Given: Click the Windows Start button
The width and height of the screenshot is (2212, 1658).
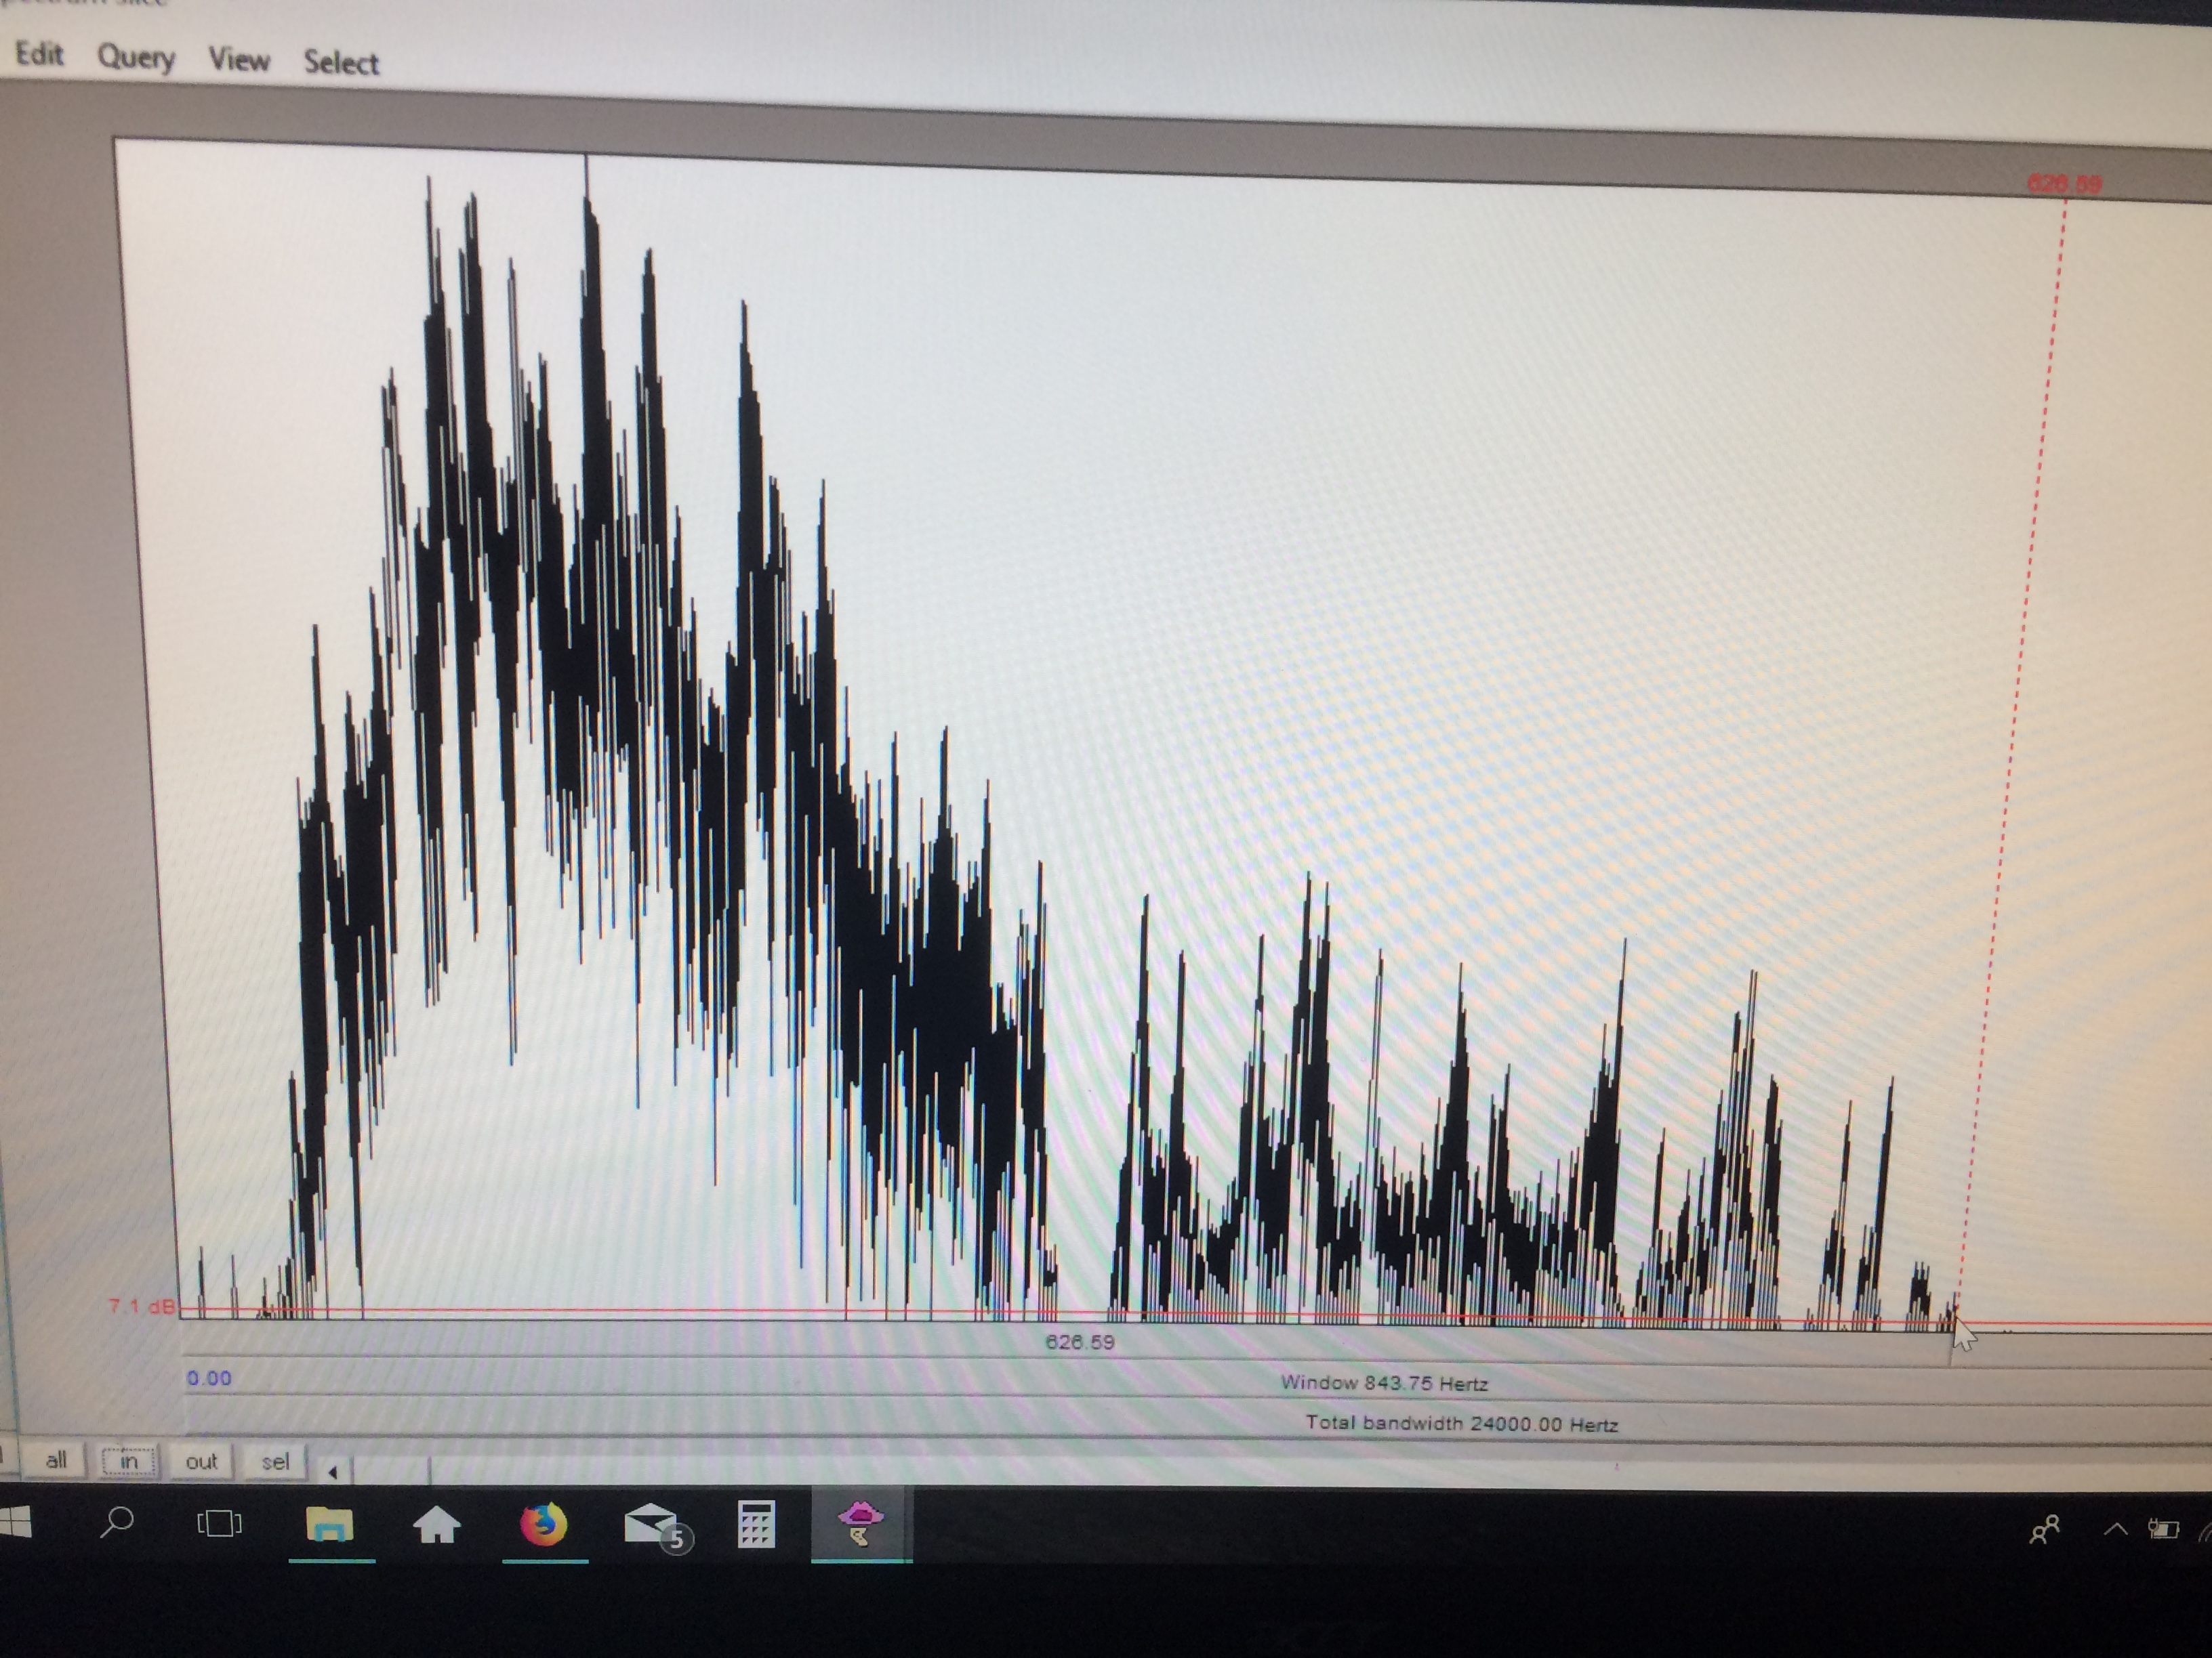Looking at the screenshot, I should pos(15,1522).
